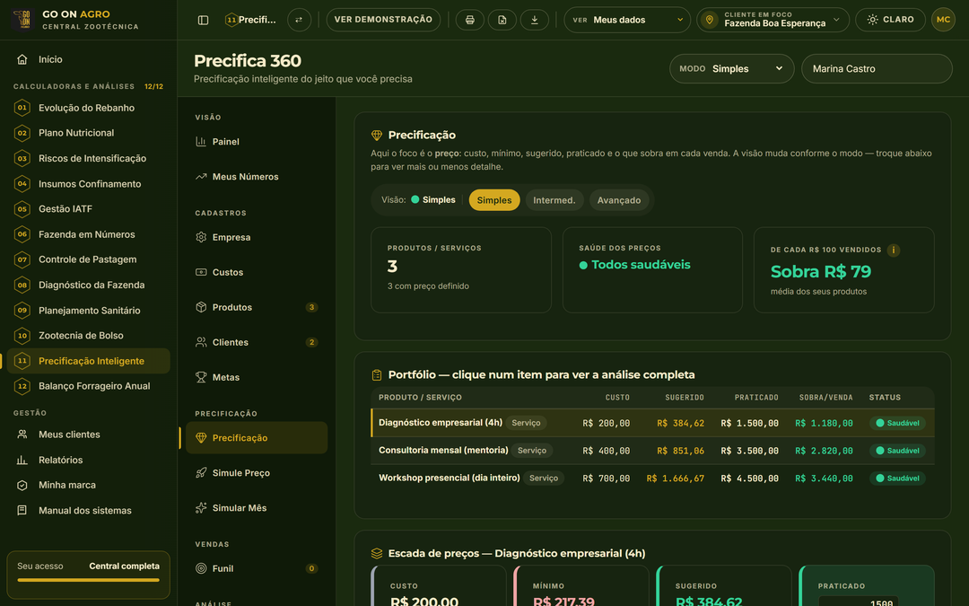Viewport: 969px width, 606px height.
Task: Click the export spreadsheet file icon
Action: 502,20
